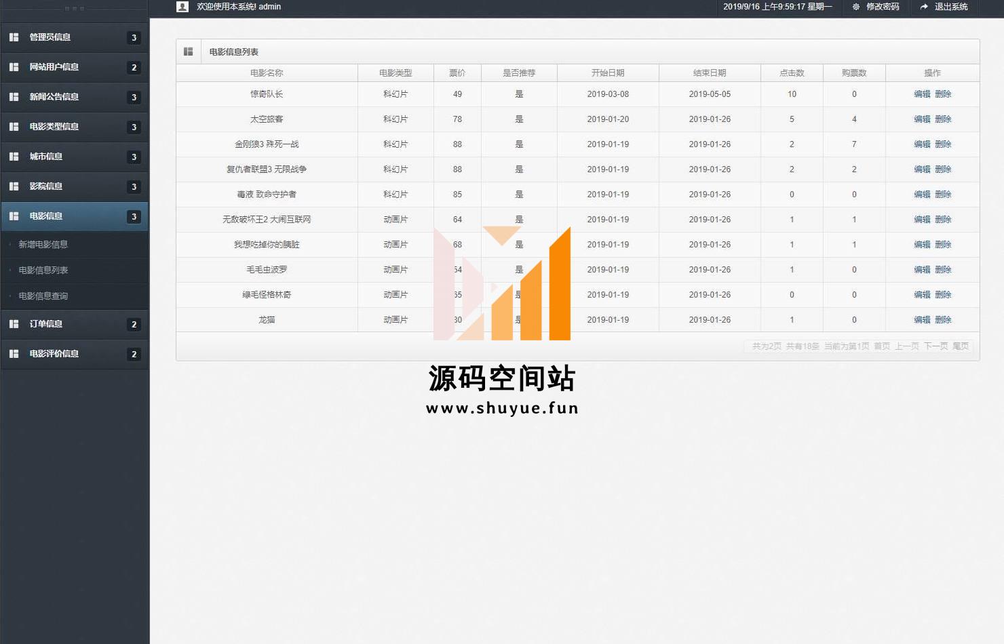Click 删除 for 我想吃掉你的胰脏
The width and height of the screenshot is (1004, 644).
pyautogui.click(x=943, y=245)
